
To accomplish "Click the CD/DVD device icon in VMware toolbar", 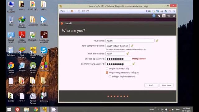I will point(153,11).
